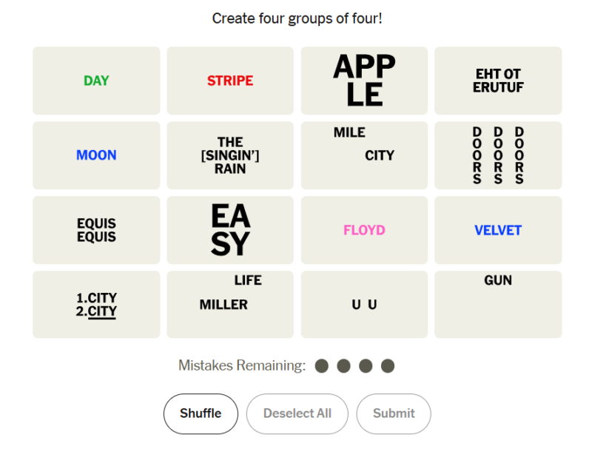The width and height of the screenshot is (592, 457).
Task: Click the first mistakes remaining dot
Action: 321,366
